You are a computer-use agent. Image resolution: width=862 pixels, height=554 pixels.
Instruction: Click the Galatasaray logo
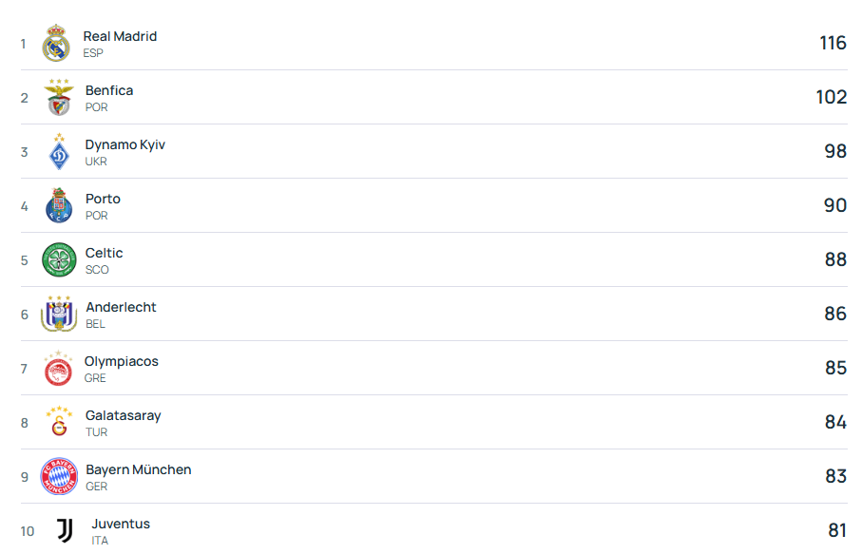tap(59, 423)
